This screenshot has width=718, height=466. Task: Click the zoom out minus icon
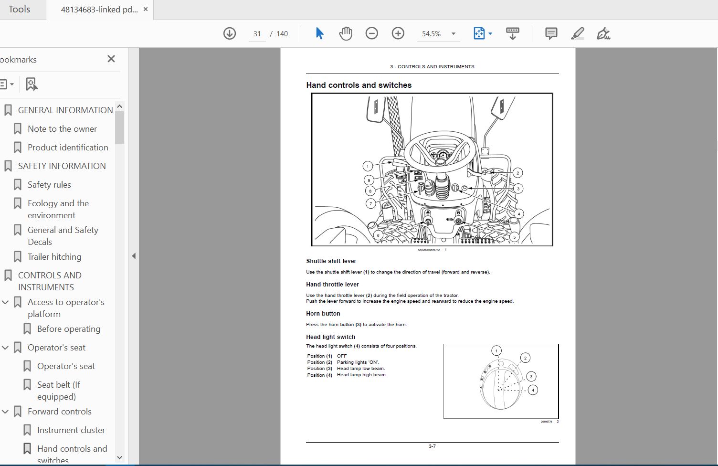(372, 33)
